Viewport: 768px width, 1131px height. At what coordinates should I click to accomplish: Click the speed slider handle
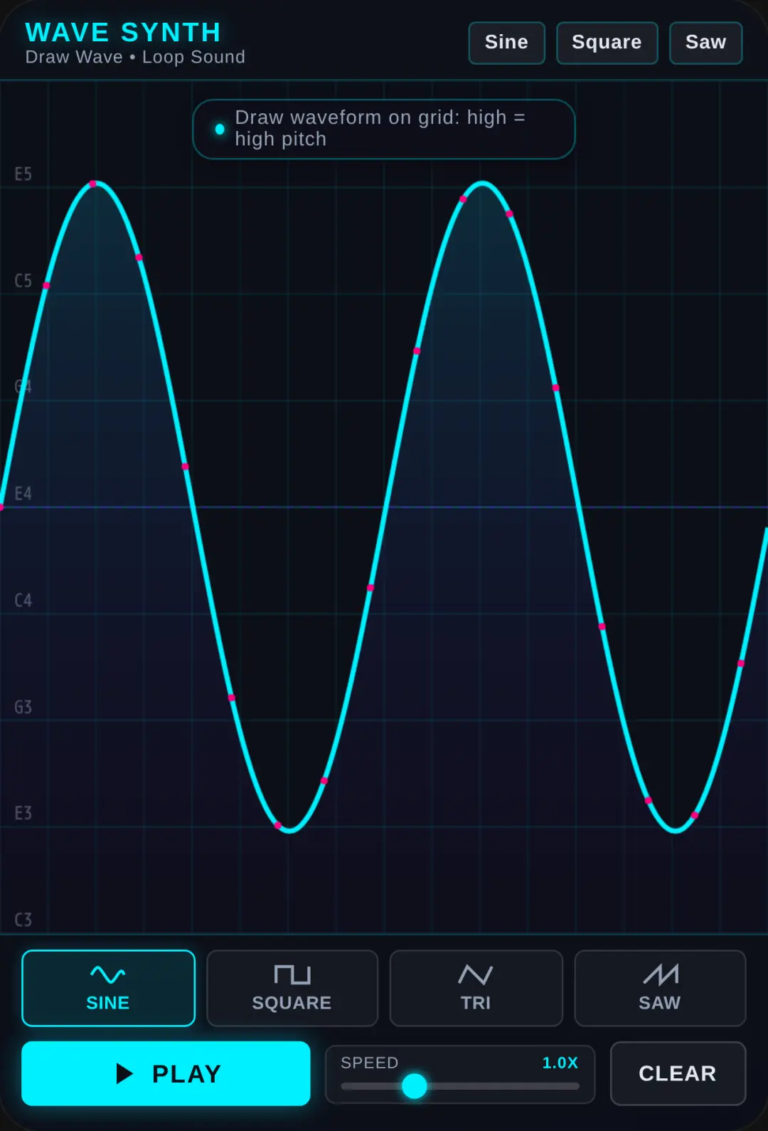click(x=414, y=1086)
